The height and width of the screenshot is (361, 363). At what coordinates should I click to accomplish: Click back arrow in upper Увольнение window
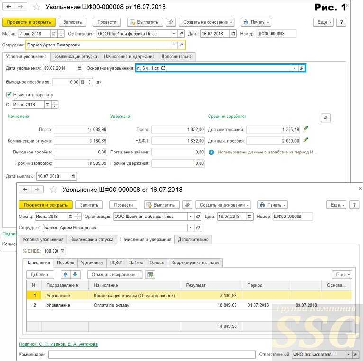tap(9, 7)
